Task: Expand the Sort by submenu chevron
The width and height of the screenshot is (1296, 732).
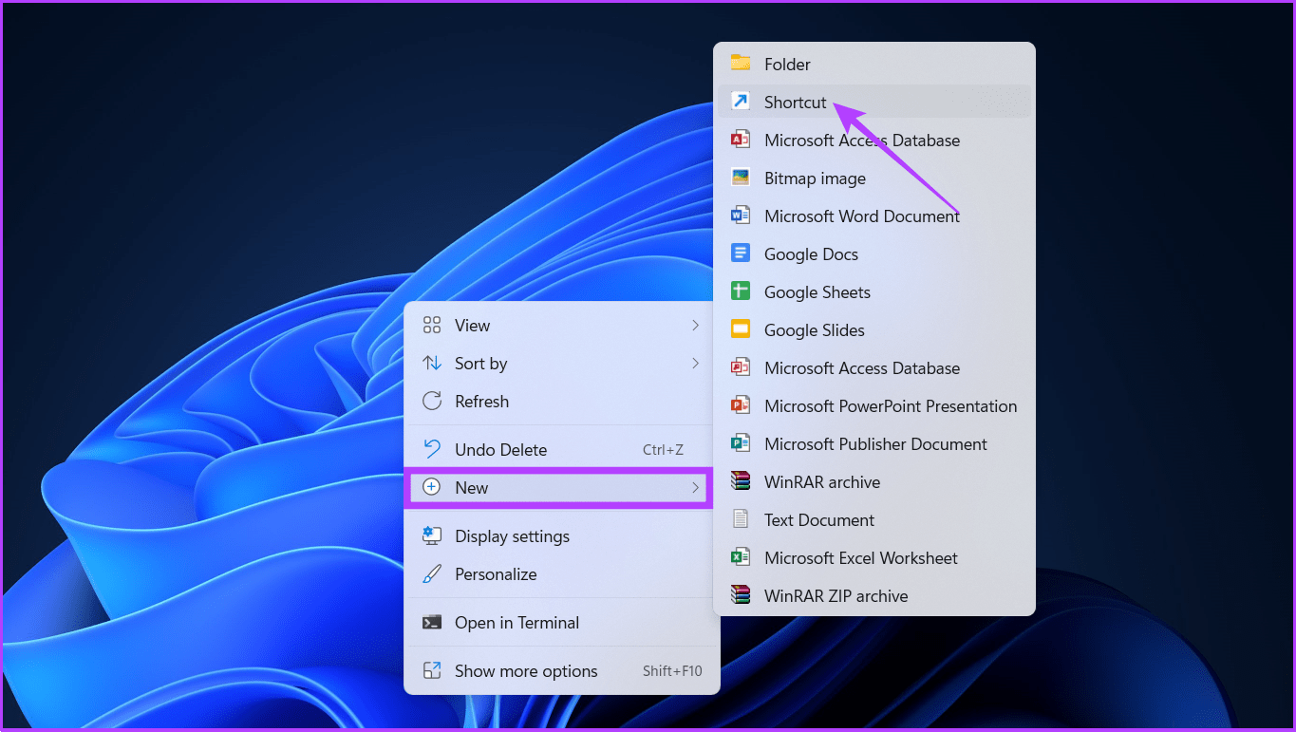Action: pos(696,363)
